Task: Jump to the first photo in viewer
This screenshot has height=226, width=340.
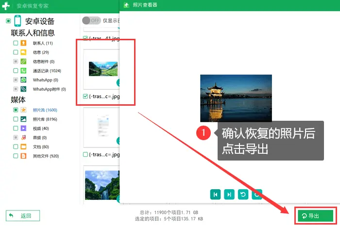Action: (x=215, y=194)
